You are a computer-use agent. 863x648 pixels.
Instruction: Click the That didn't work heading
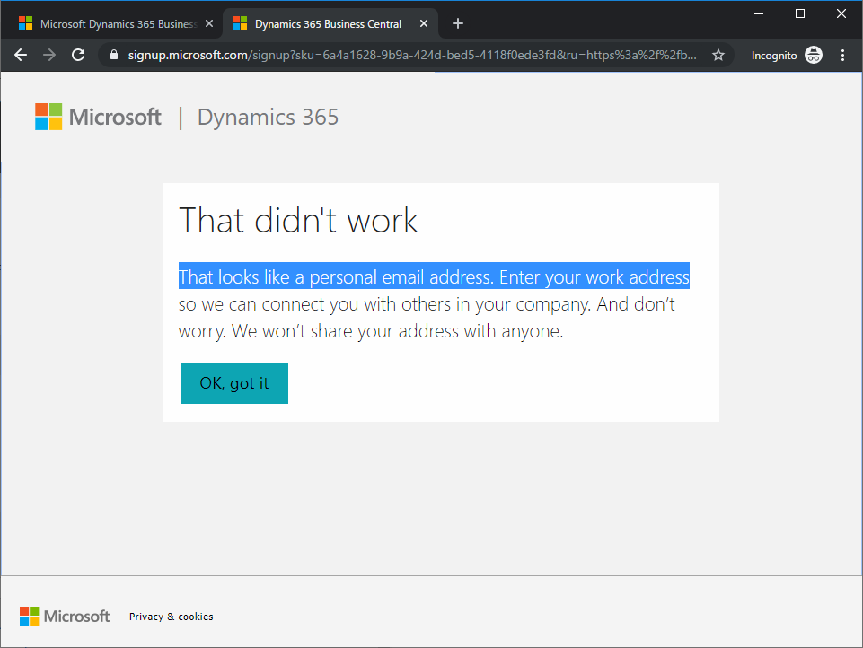click(x=298, y=221)
